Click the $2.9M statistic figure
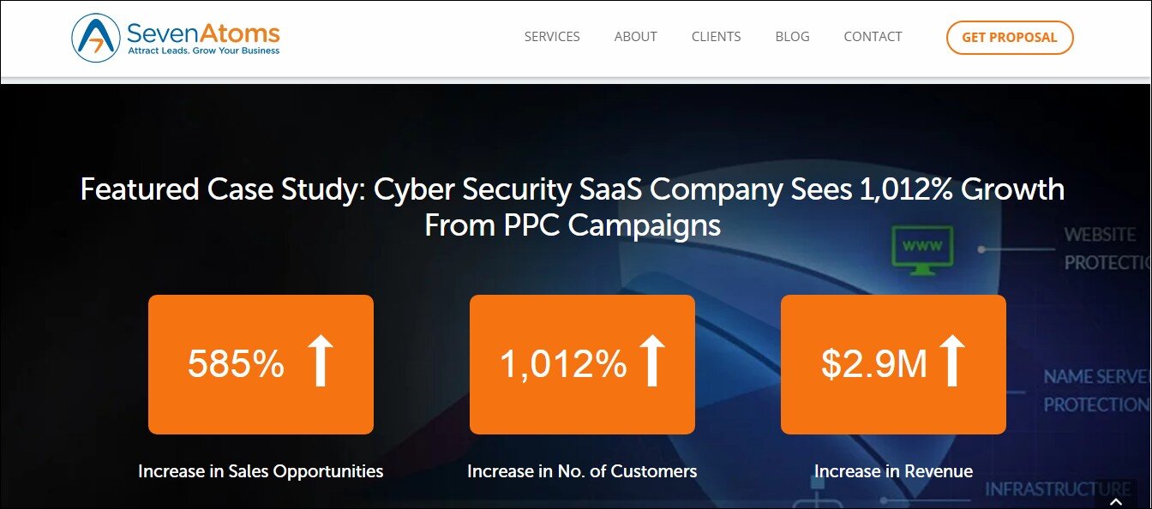 click(x=874, y=364)
